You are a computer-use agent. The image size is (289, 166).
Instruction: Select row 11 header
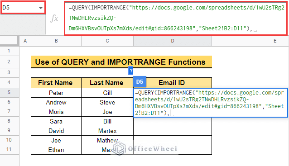point(10,149)
